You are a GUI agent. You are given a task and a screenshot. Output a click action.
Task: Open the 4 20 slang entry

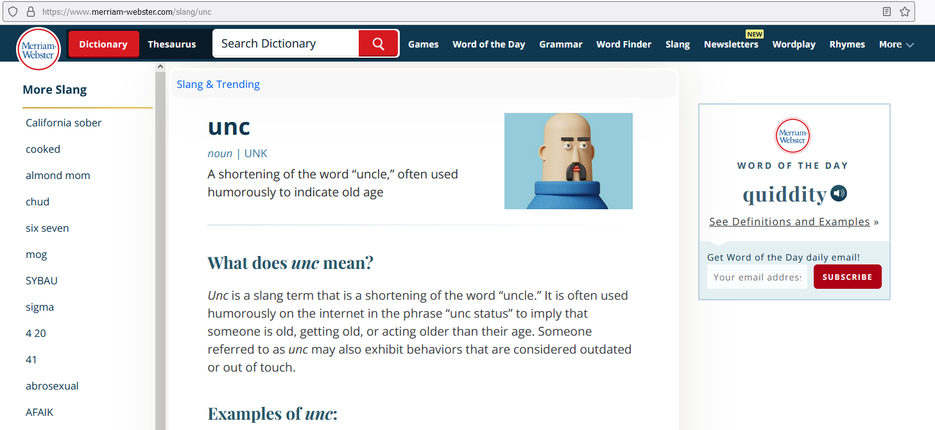point(36,333)
